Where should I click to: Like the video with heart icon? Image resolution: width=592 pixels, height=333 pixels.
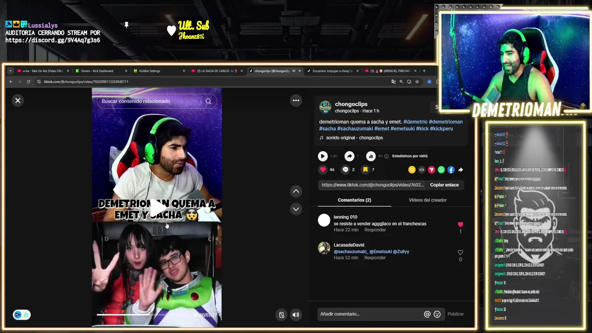323,170
